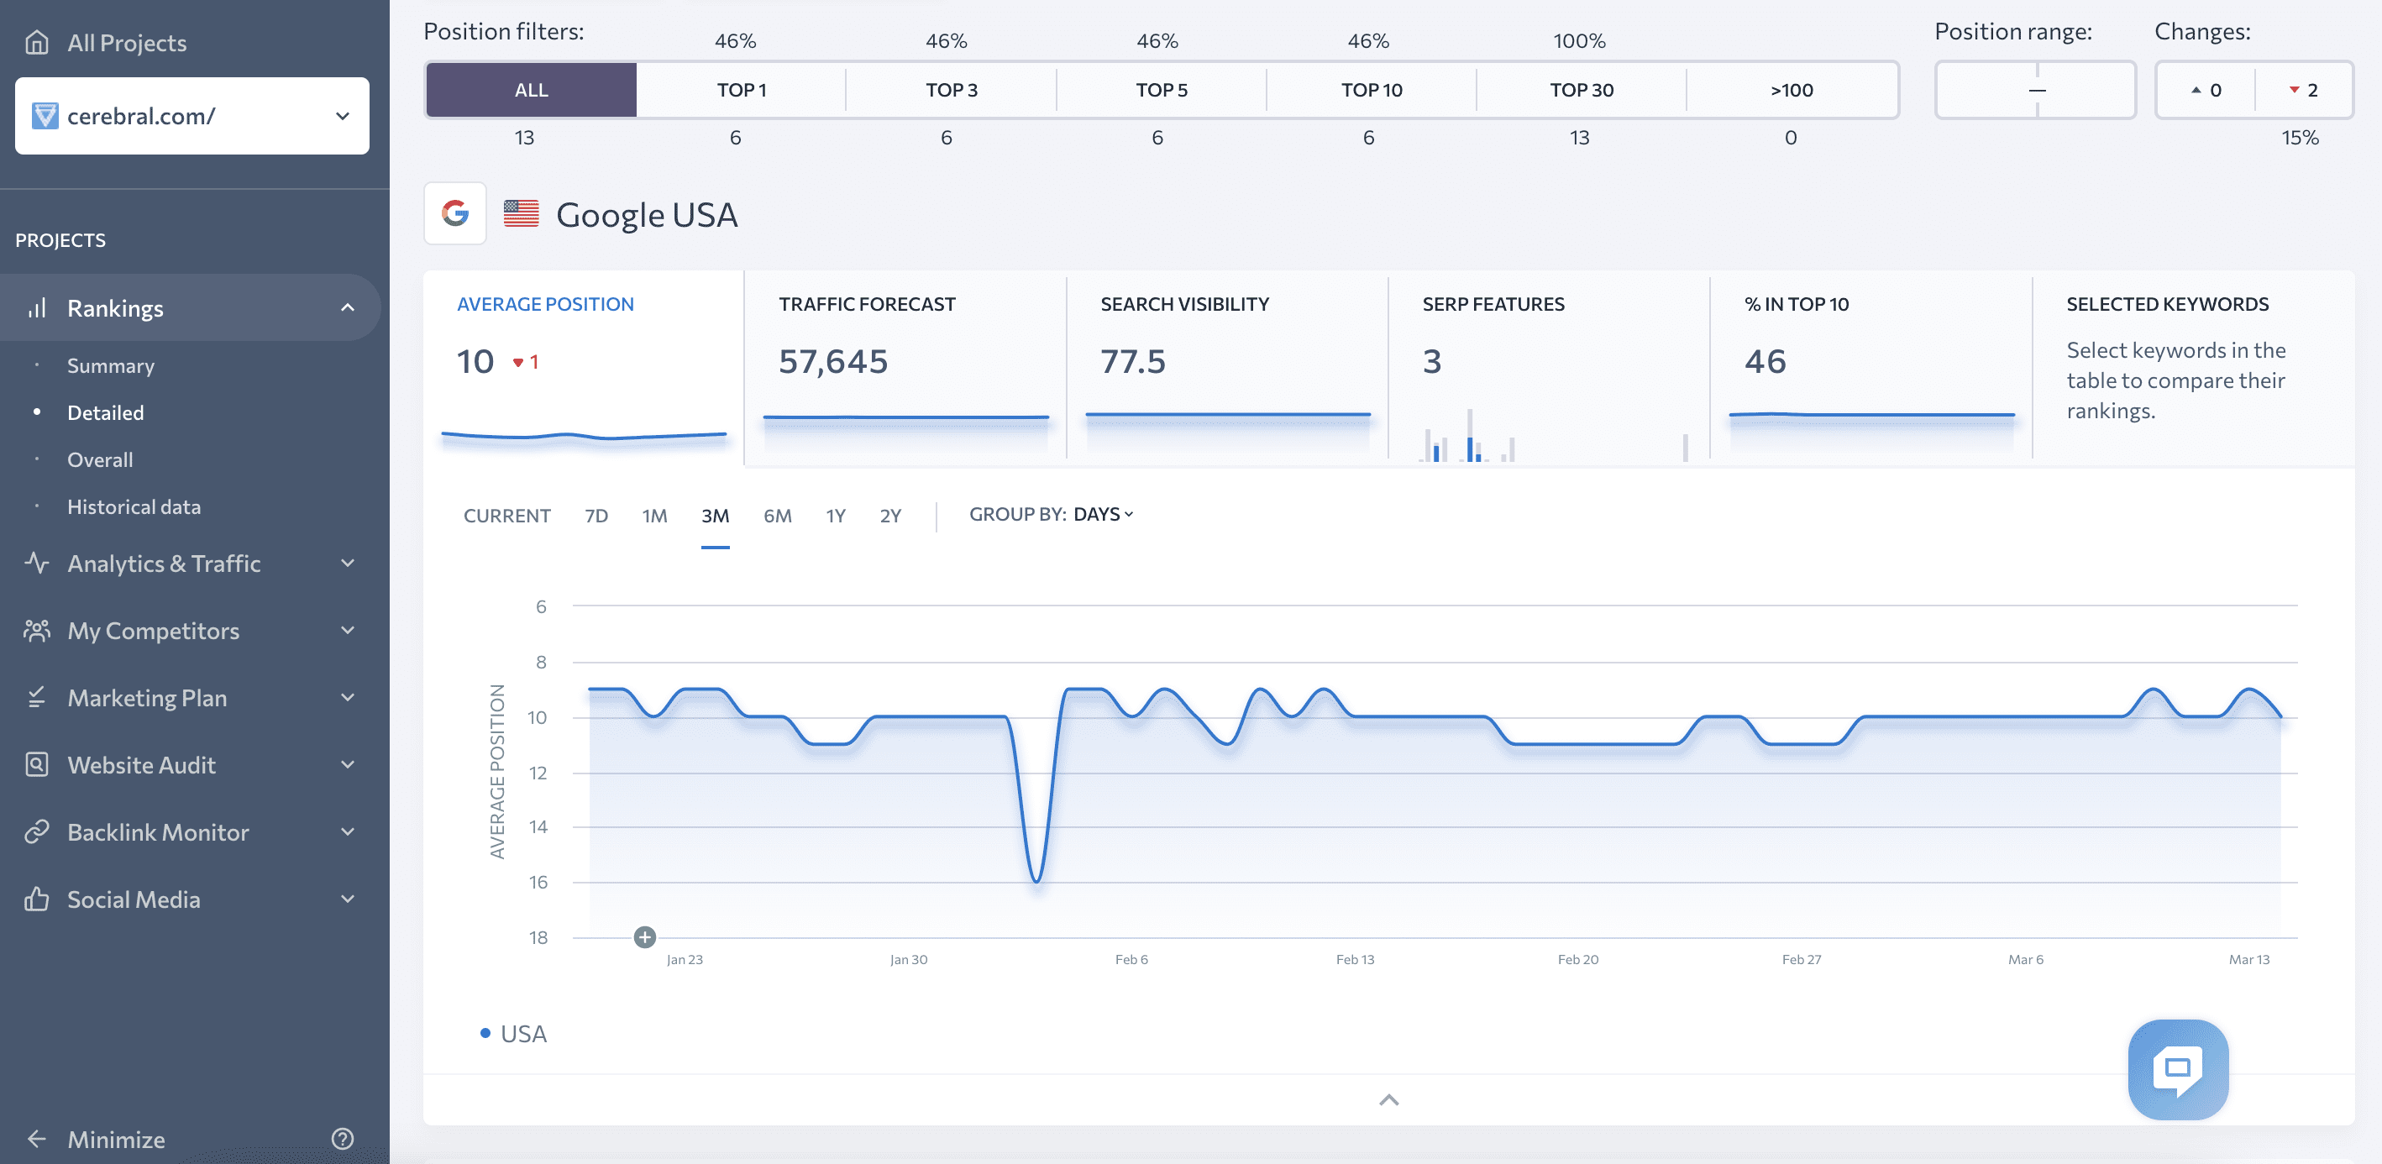Select the TOP 1 position filter
The height and width of the screenshot is (1164, 2382).
click(742, 88)
